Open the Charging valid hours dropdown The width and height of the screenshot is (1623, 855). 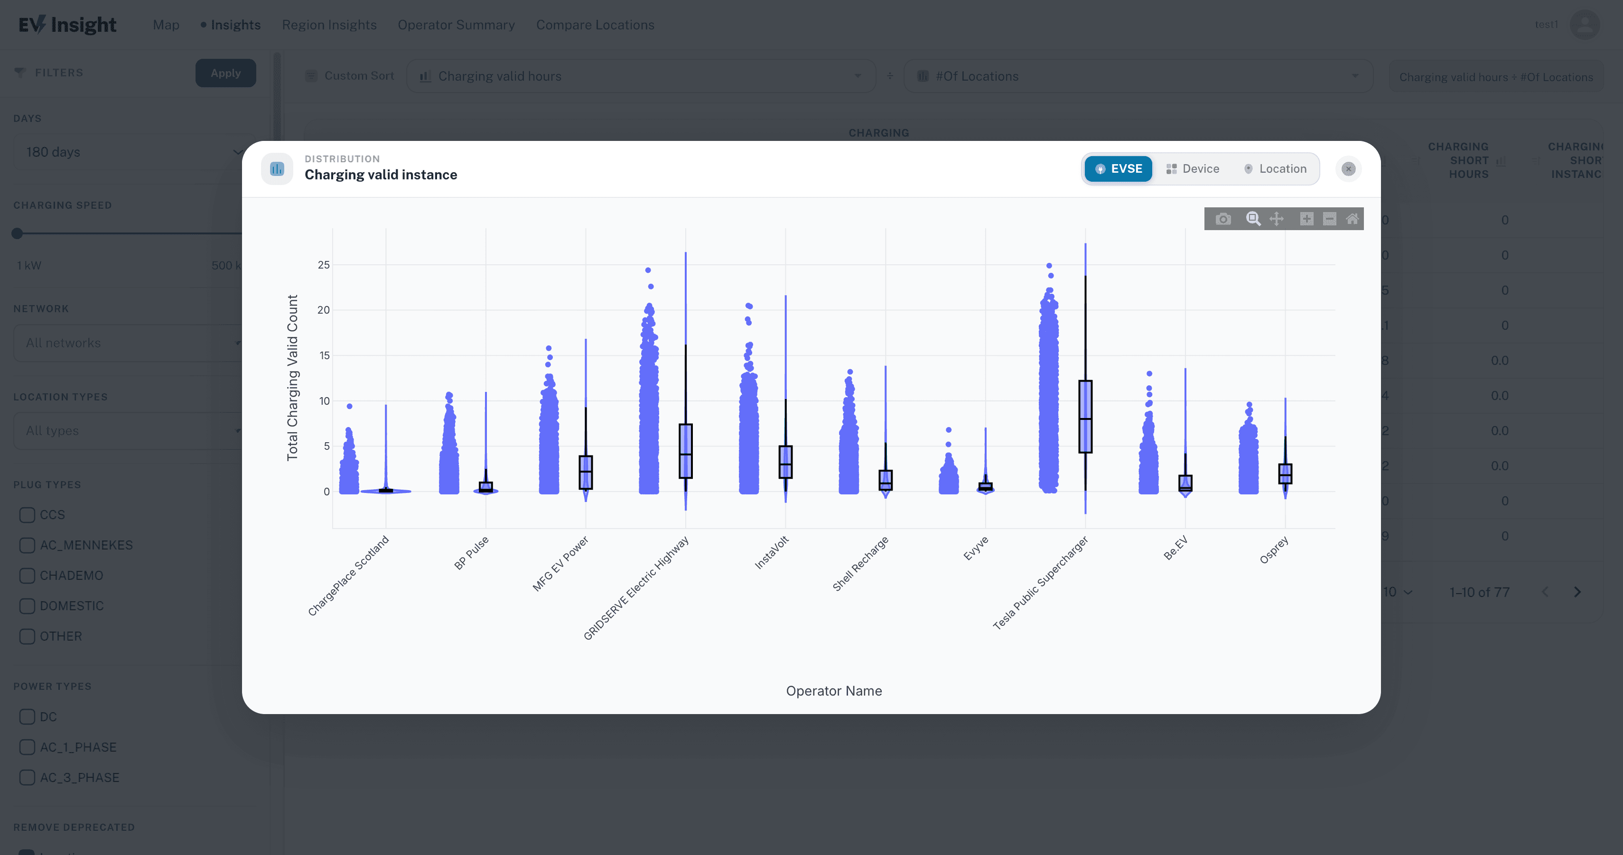coord(641,76)
